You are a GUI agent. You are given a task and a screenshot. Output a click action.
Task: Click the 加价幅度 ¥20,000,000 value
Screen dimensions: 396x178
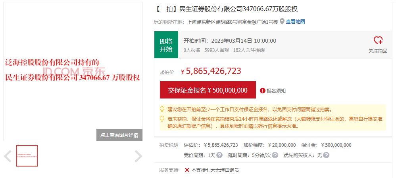(282, 145)
